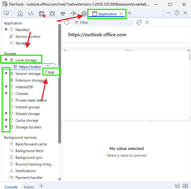
Task: Expand the Session storage node
Action: 6,73
